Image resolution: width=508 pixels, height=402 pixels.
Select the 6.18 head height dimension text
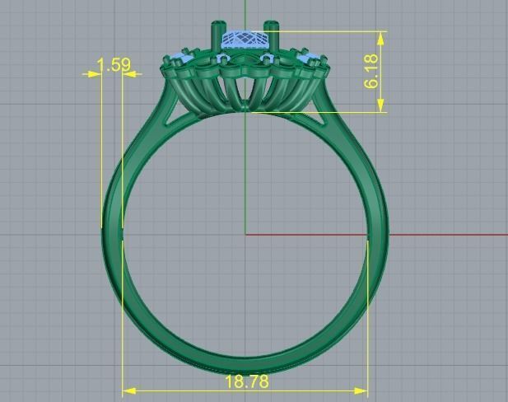coord(371,72)
